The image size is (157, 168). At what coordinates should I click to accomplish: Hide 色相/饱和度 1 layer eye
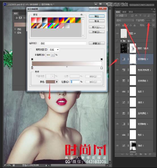pyautogui.click(x=117, y=70)
